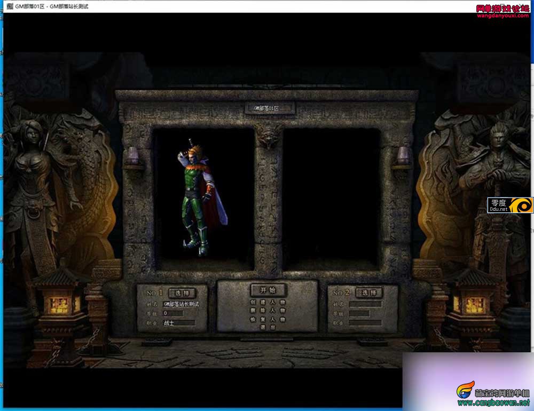Click the NO 1 选择 button
Image resolution: width=534 pixels, height=411 pixels.
182,293
